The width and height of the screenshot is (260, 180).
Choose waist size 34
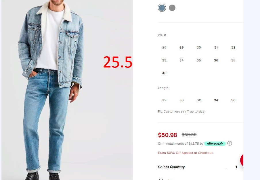181,60
